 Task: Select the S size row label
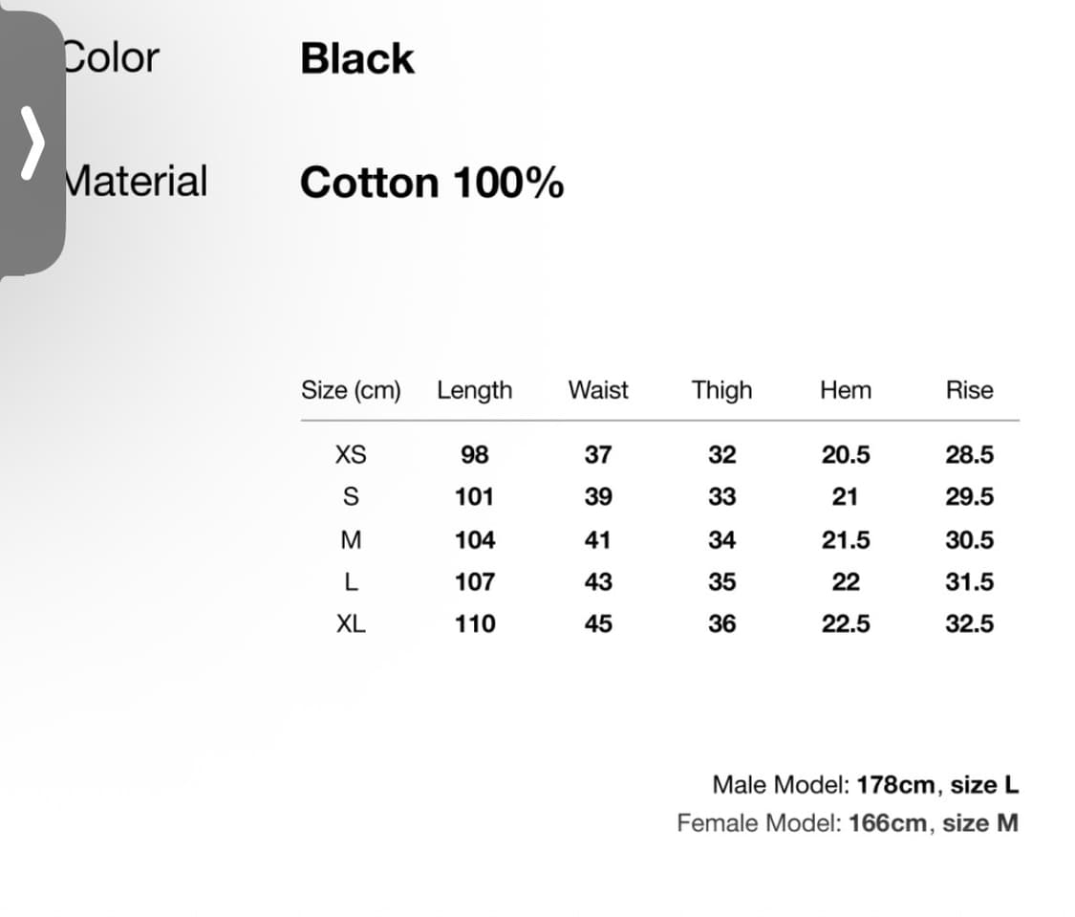(x=351, y=497)
